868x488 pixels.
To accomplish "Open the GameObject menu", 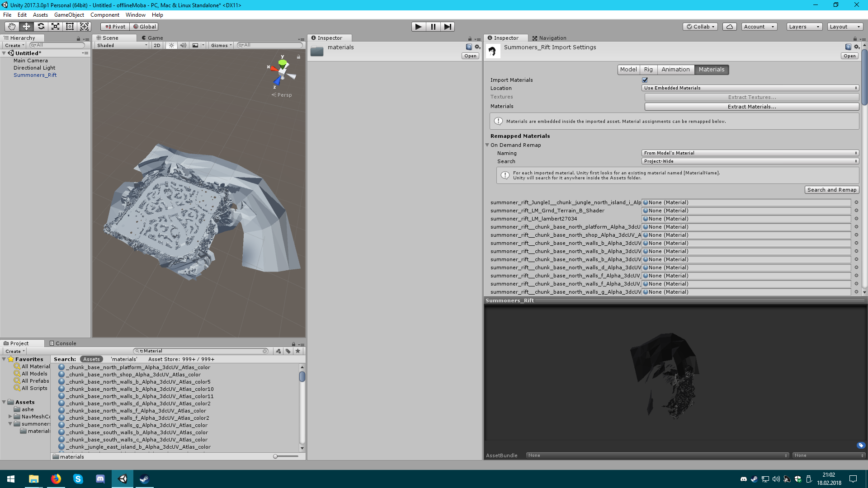I will (x=69, y=15).
